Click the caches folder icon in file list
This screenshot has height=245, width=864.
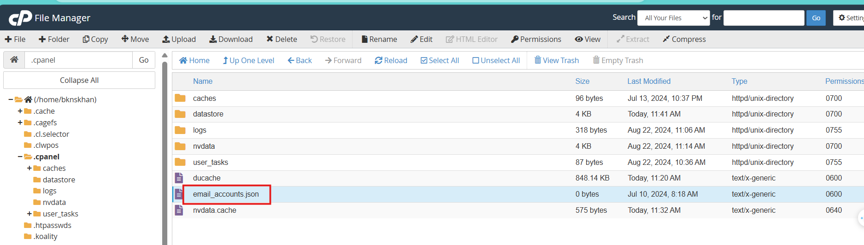pyautogui.click(x=180, y=98)
